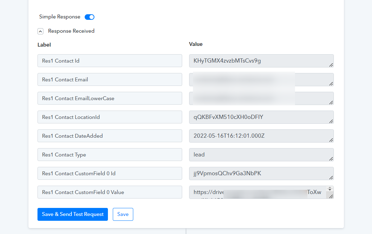The width and height of the screenshot is (372, 234).
Task: Click the 2022-05-16T16:12:01.000Z value box
Action: tap(261, 136)
